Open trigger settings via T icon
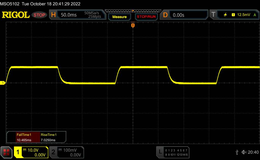260x160 pixels. click(213, 15)
